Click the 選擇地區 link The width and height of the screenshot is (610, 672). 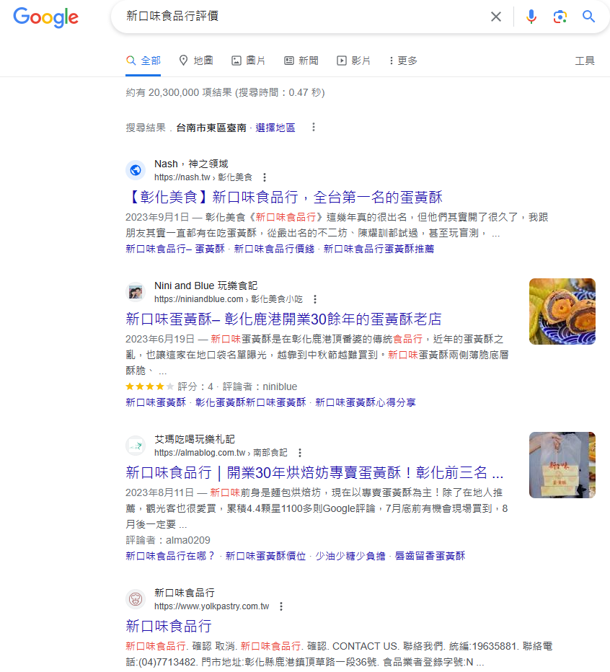[x=275, y=128]
